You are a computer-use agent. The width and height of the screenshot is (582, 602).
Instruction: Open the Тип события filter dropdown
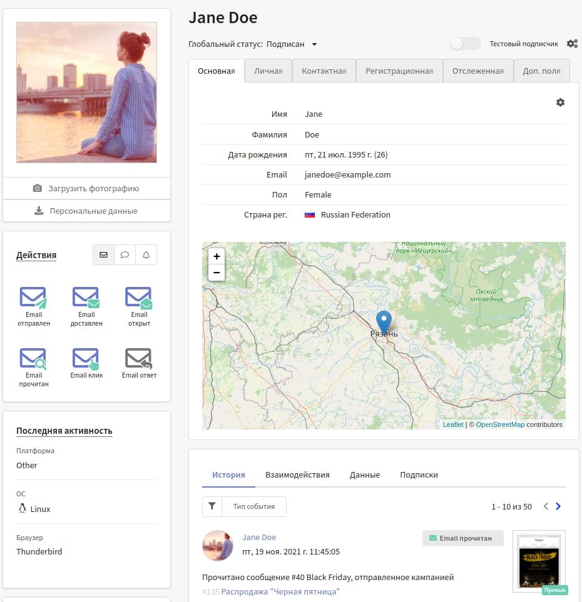tap(253, 506)
